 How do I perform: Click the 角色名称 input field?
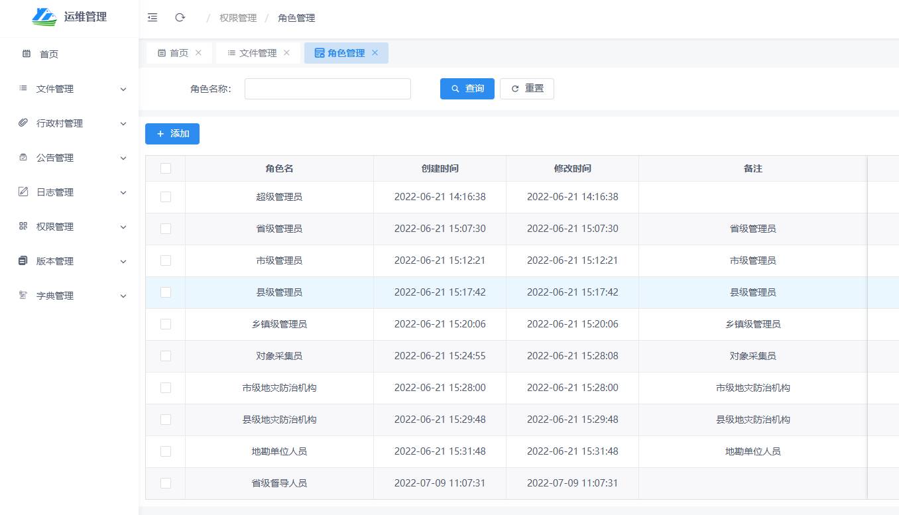point(328,89)
